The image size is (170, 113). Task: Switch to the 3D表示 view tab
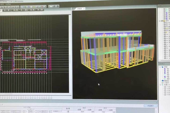pyautogui.click(x=80, y=9)
